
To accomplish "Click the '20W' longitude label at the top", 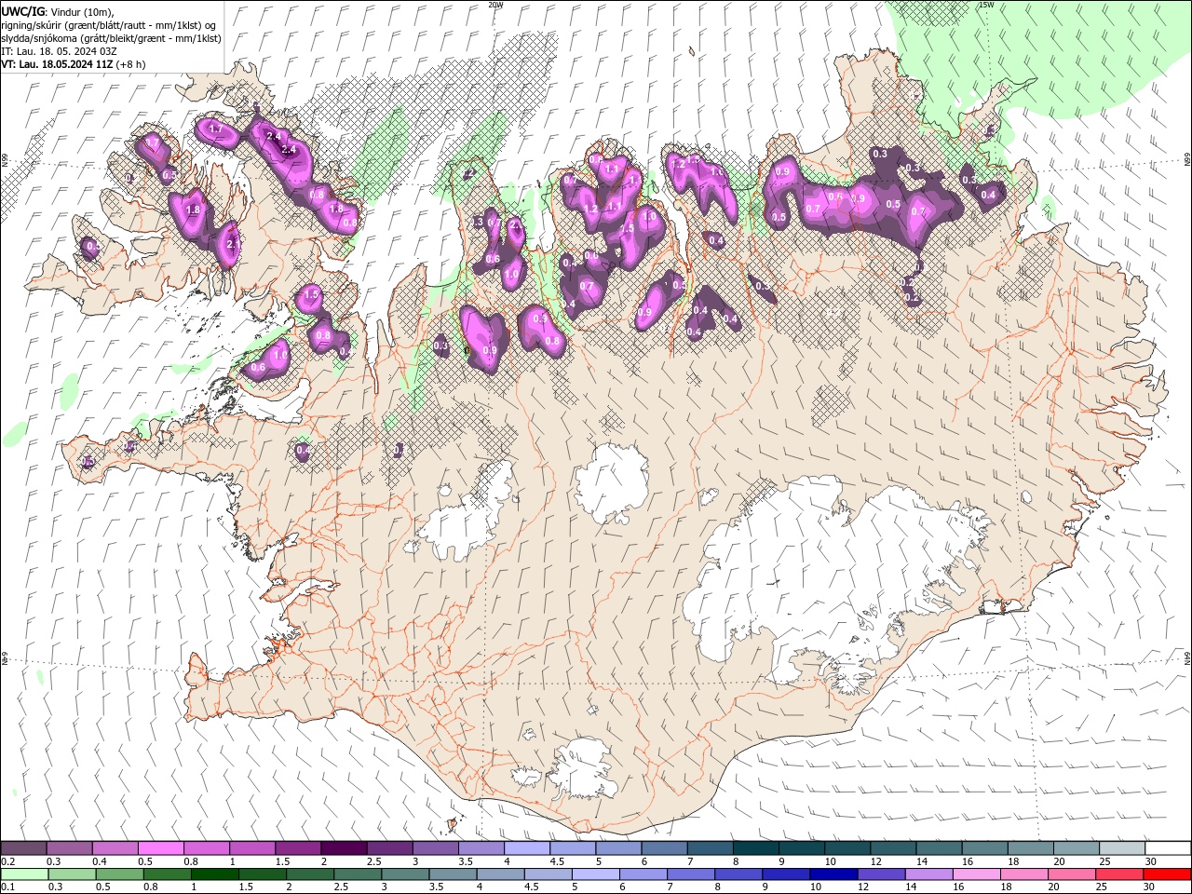I will pos(495,5).
